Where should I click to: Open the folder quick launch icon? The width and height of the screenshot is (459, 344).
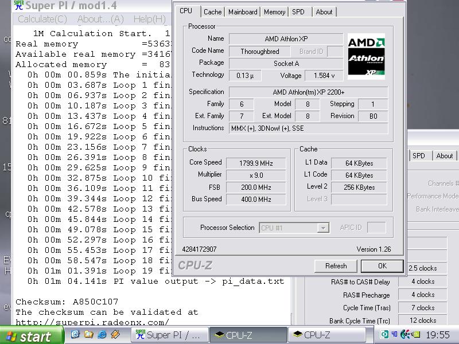pos(89,334)
